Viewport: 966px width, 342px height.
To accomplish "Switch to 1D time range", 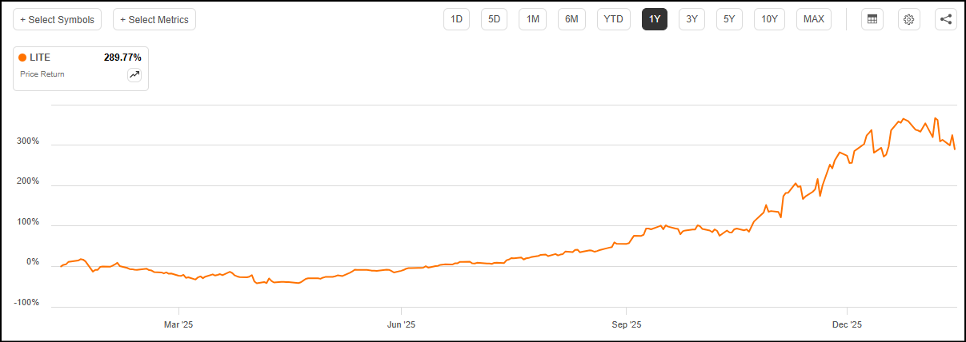I will coord(457,19).
